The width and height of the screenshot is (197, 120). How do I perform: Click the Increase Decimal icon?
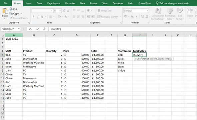[x=142, y=16]
